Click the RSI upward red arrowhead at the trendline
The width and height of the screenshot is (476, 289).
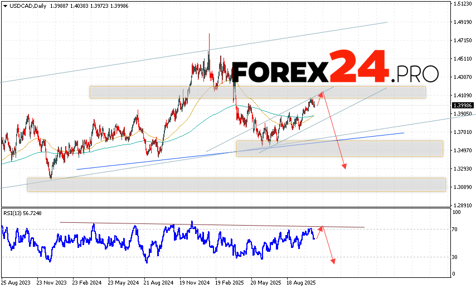point(321,228)
